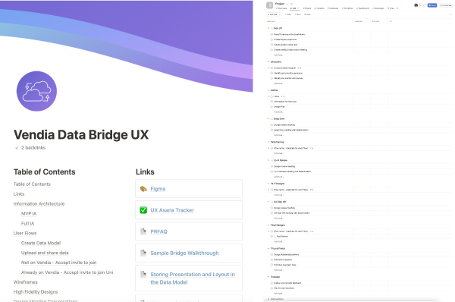This screenshot has height=302, width=455.
Task: Click the Table of Contents entry in the list
Action: click(x=32, y=184)
